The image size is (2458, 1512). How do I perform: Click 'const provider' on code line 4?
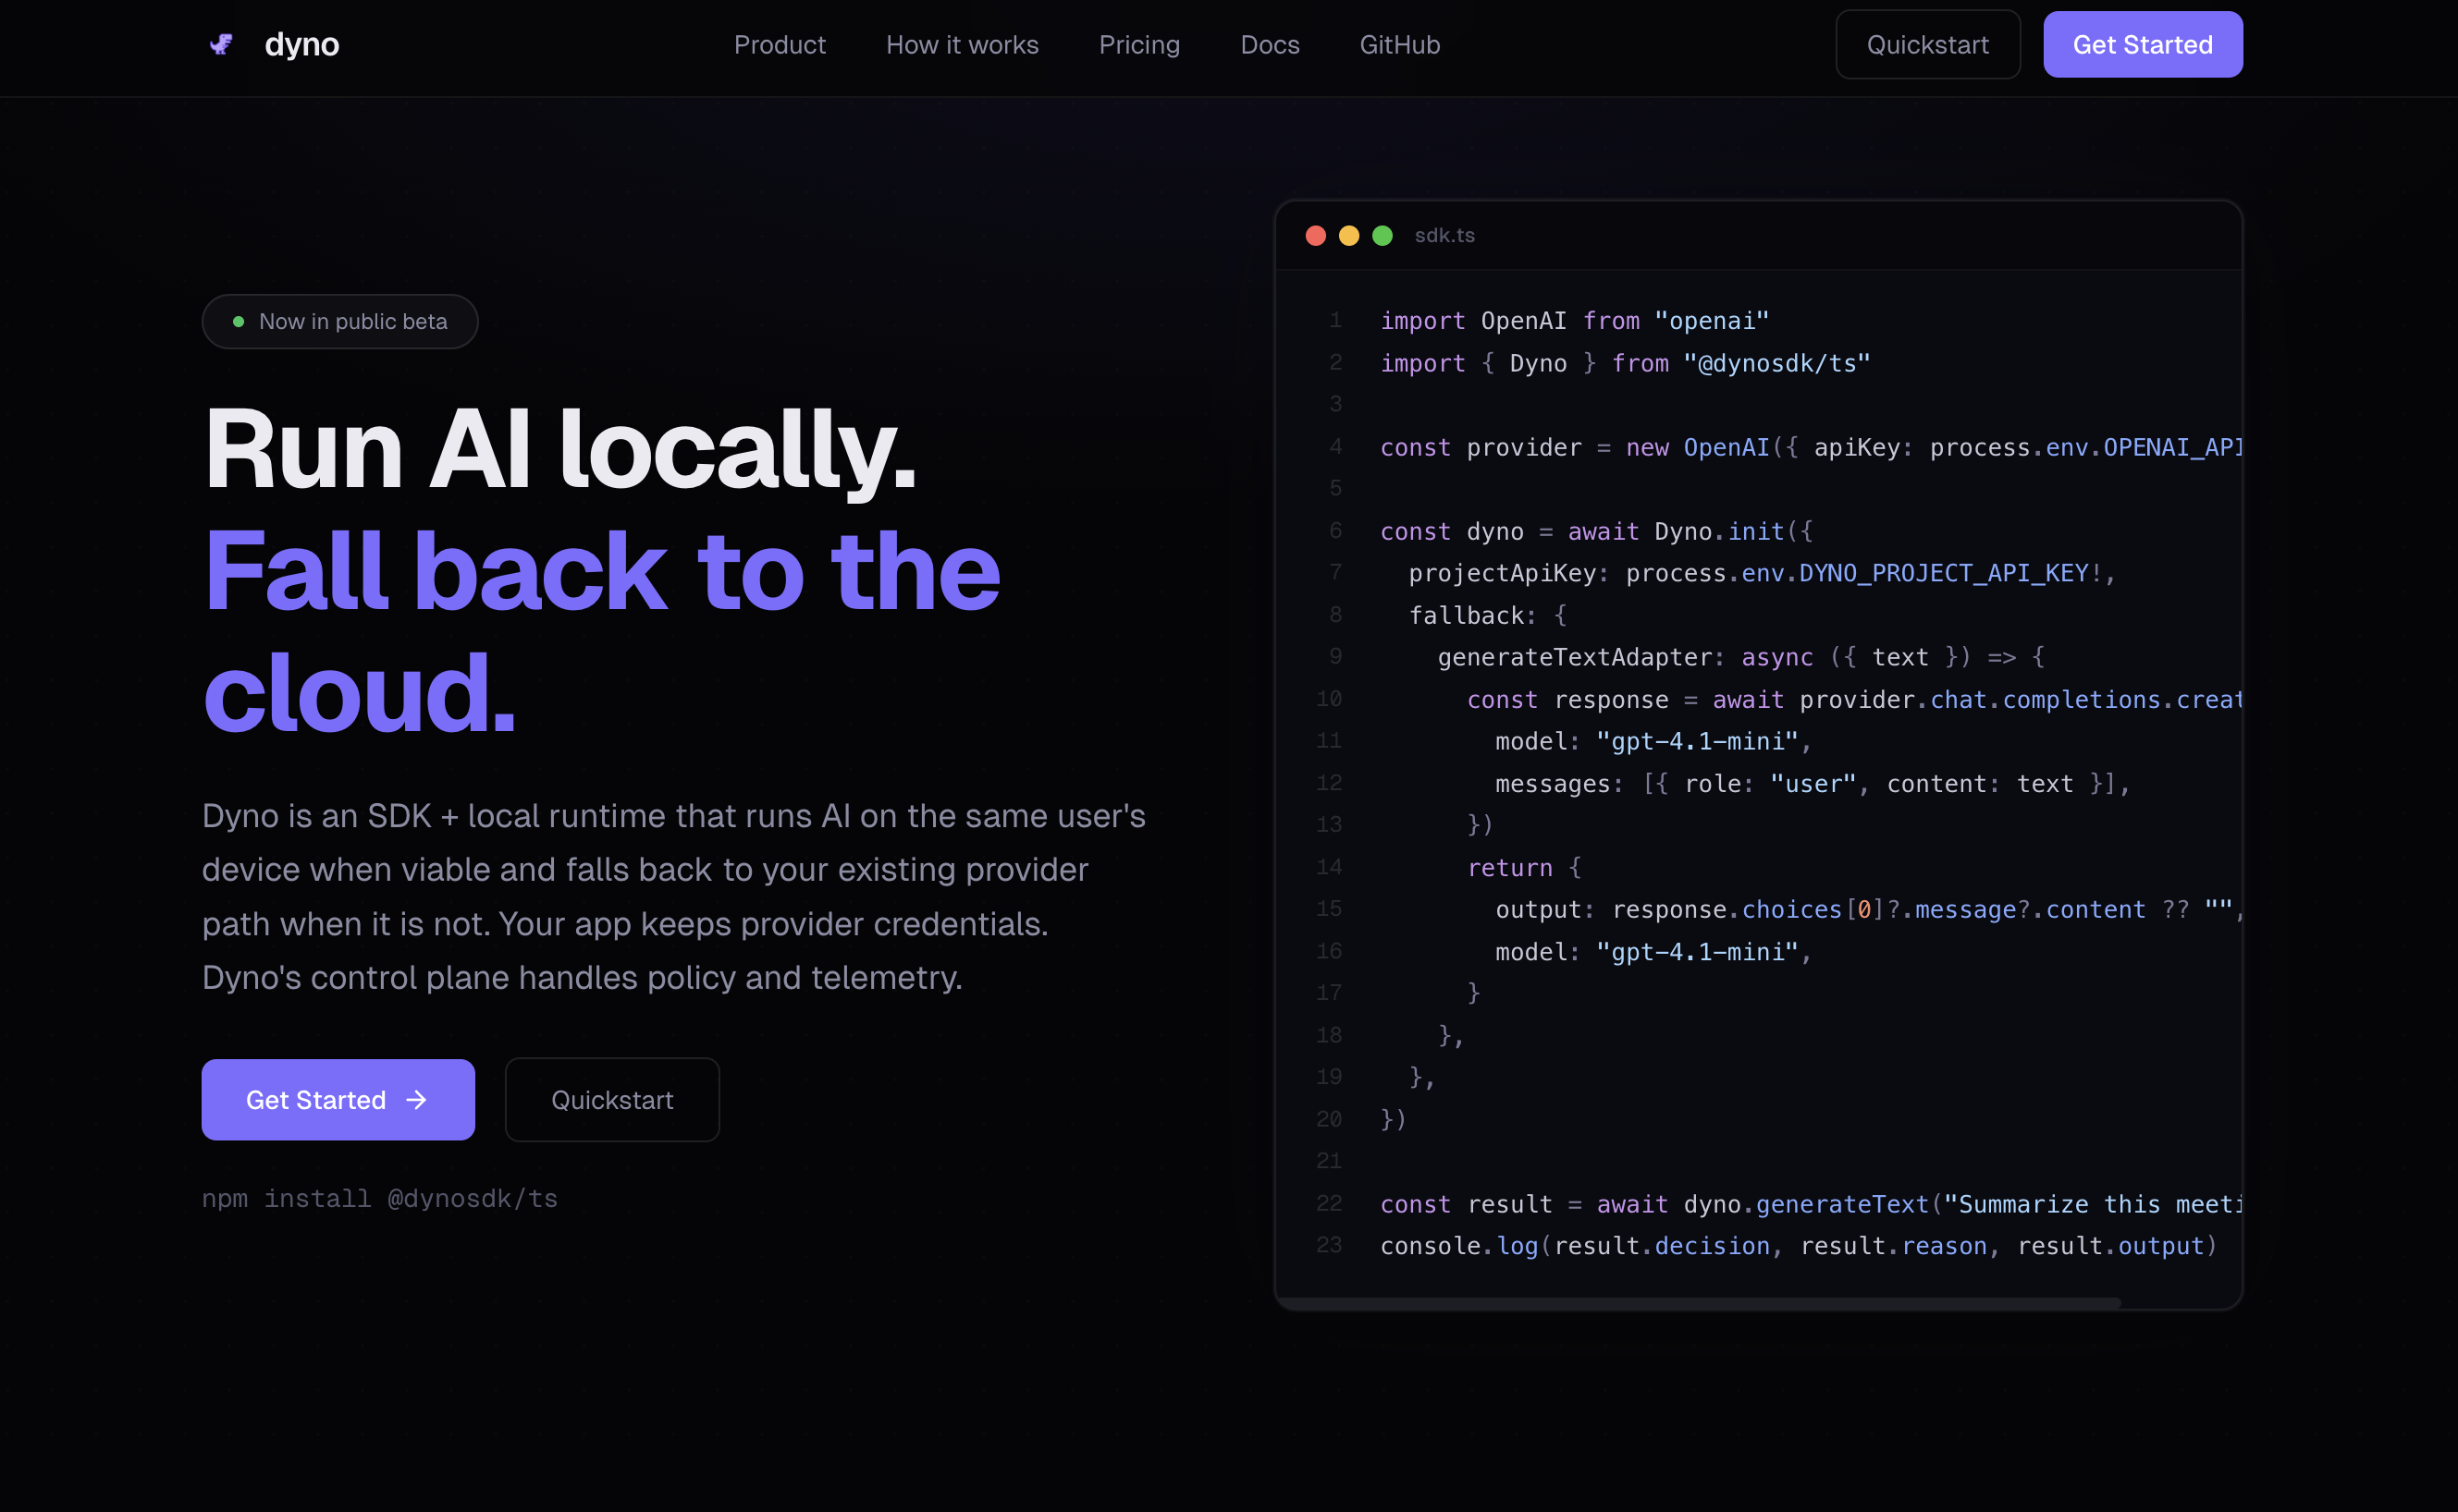1480,446
